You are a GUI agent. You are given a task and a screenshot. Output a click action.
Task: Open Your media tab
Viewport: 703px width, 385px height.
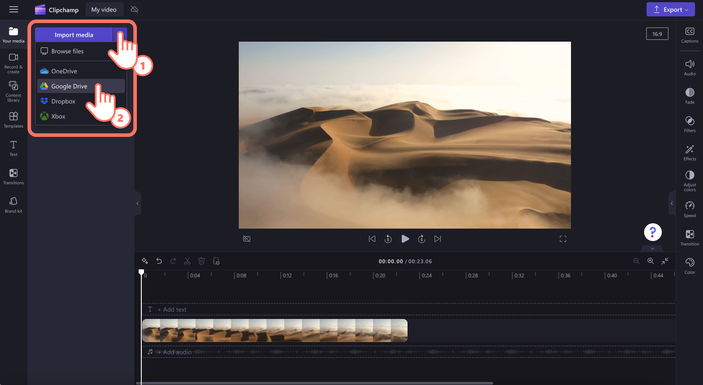13,35
